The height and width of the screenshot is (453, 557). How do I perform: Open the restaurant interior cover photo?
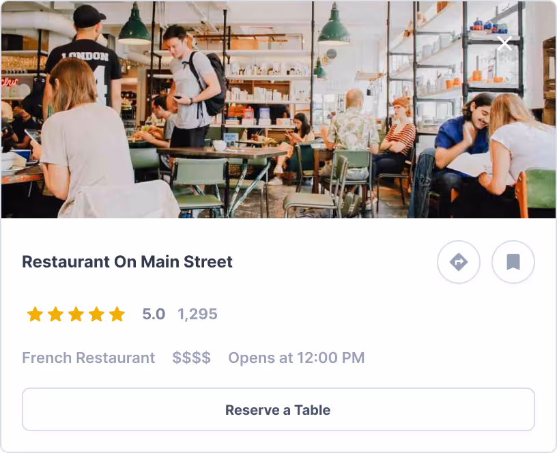click(278, 109)
